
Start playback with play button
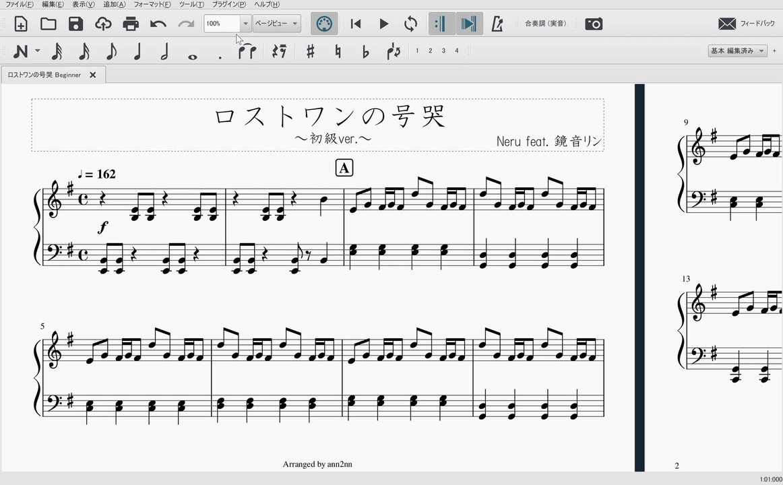383,24
